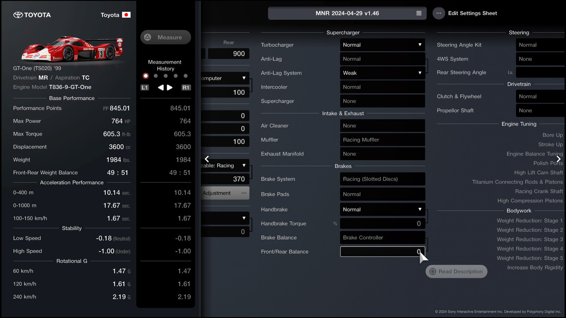Go to previous measurement history arrow
The image size is (566, 318).
[x=161, y=87]
